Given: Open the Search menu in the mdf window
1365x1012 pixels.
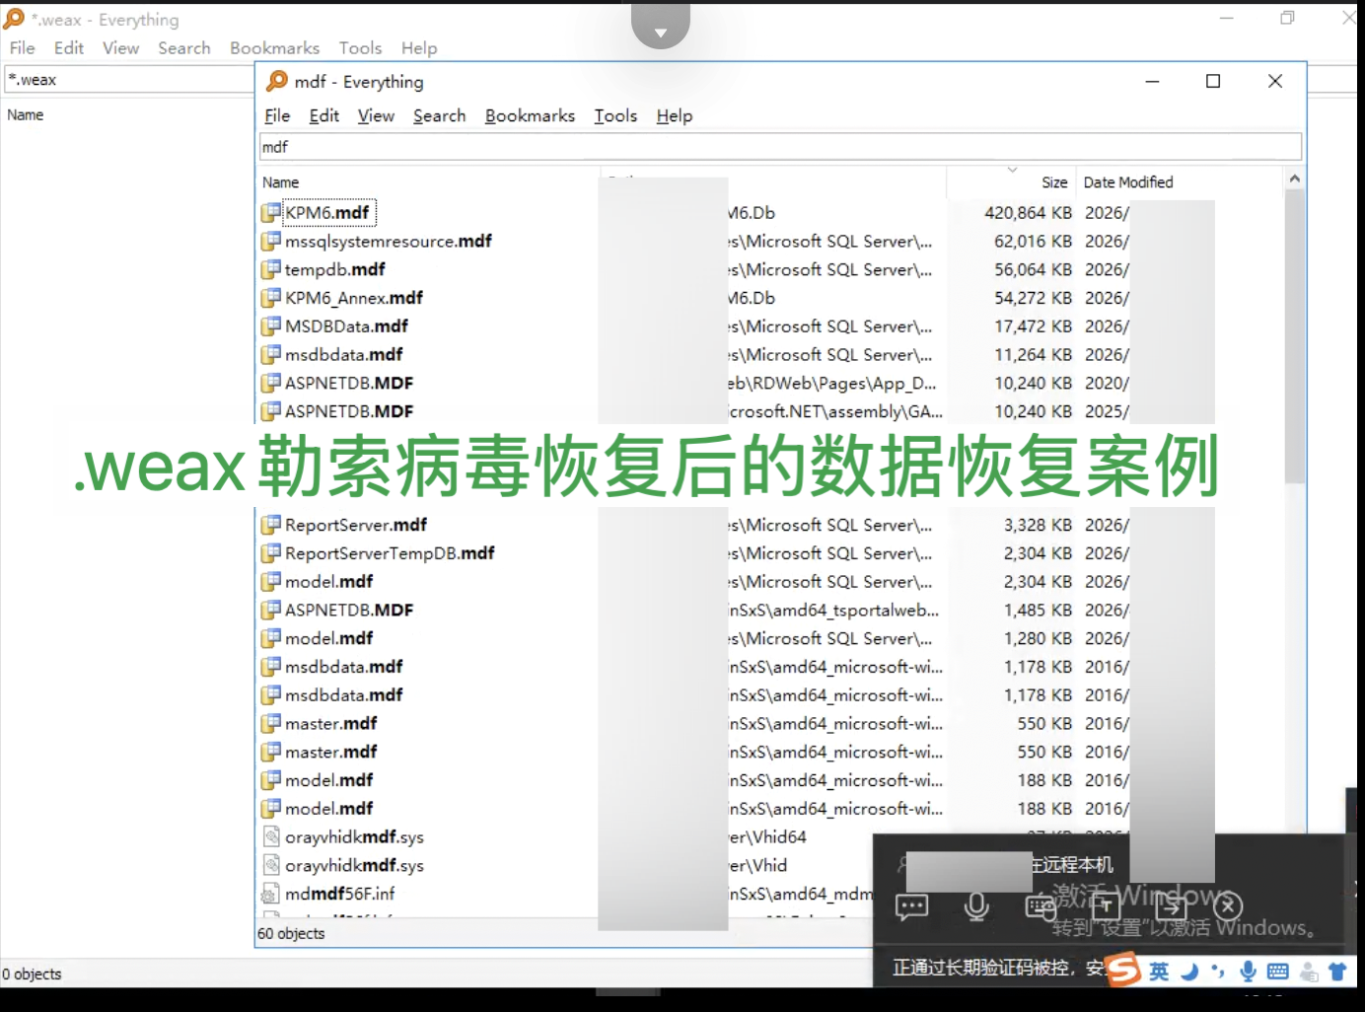Looking at the screenshot, I should pos(439,115).
